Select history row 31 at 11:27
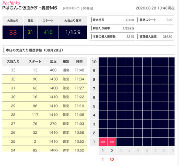 (45, 88)
